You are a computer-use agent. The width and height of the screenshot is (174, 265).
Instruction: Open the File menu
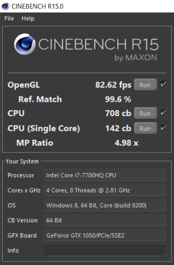tap(9, 18)
